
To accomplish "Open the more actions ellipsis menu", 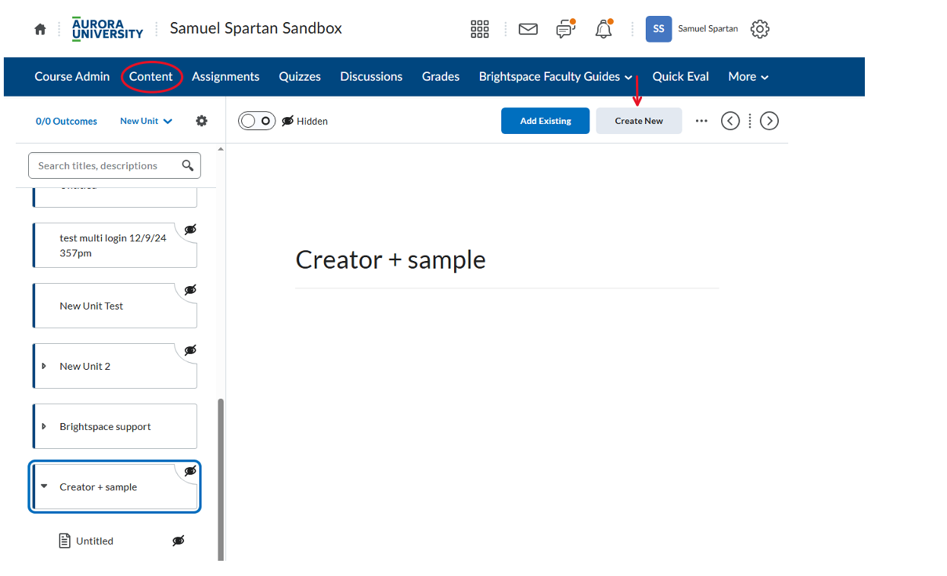I will click(701, 121).
